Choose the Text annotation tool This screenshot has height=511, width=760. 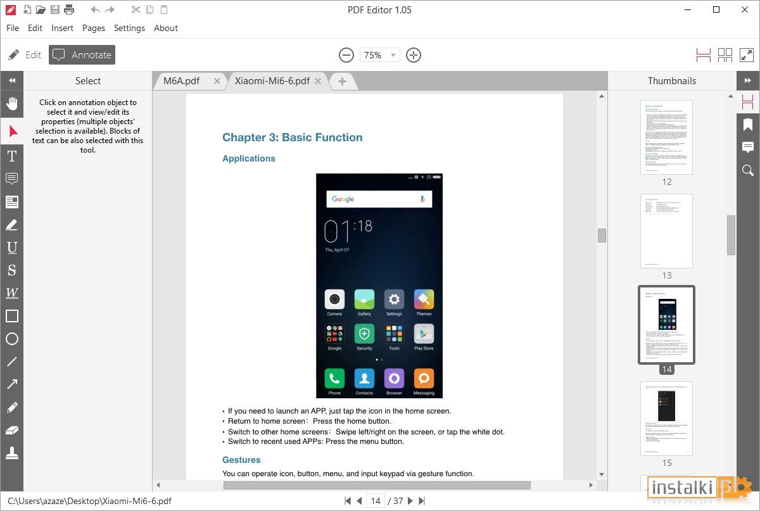12,156
